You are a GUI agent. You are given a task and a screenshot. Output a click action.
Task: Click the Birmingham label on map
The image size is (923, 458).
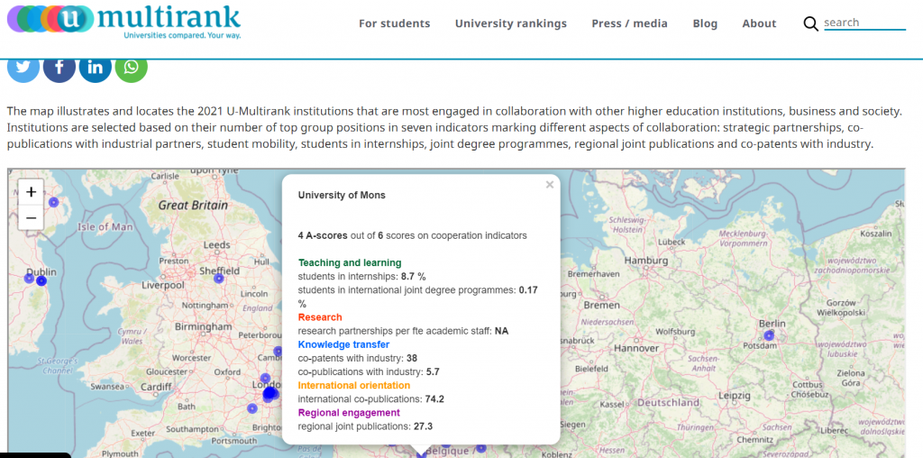[203, 326]
